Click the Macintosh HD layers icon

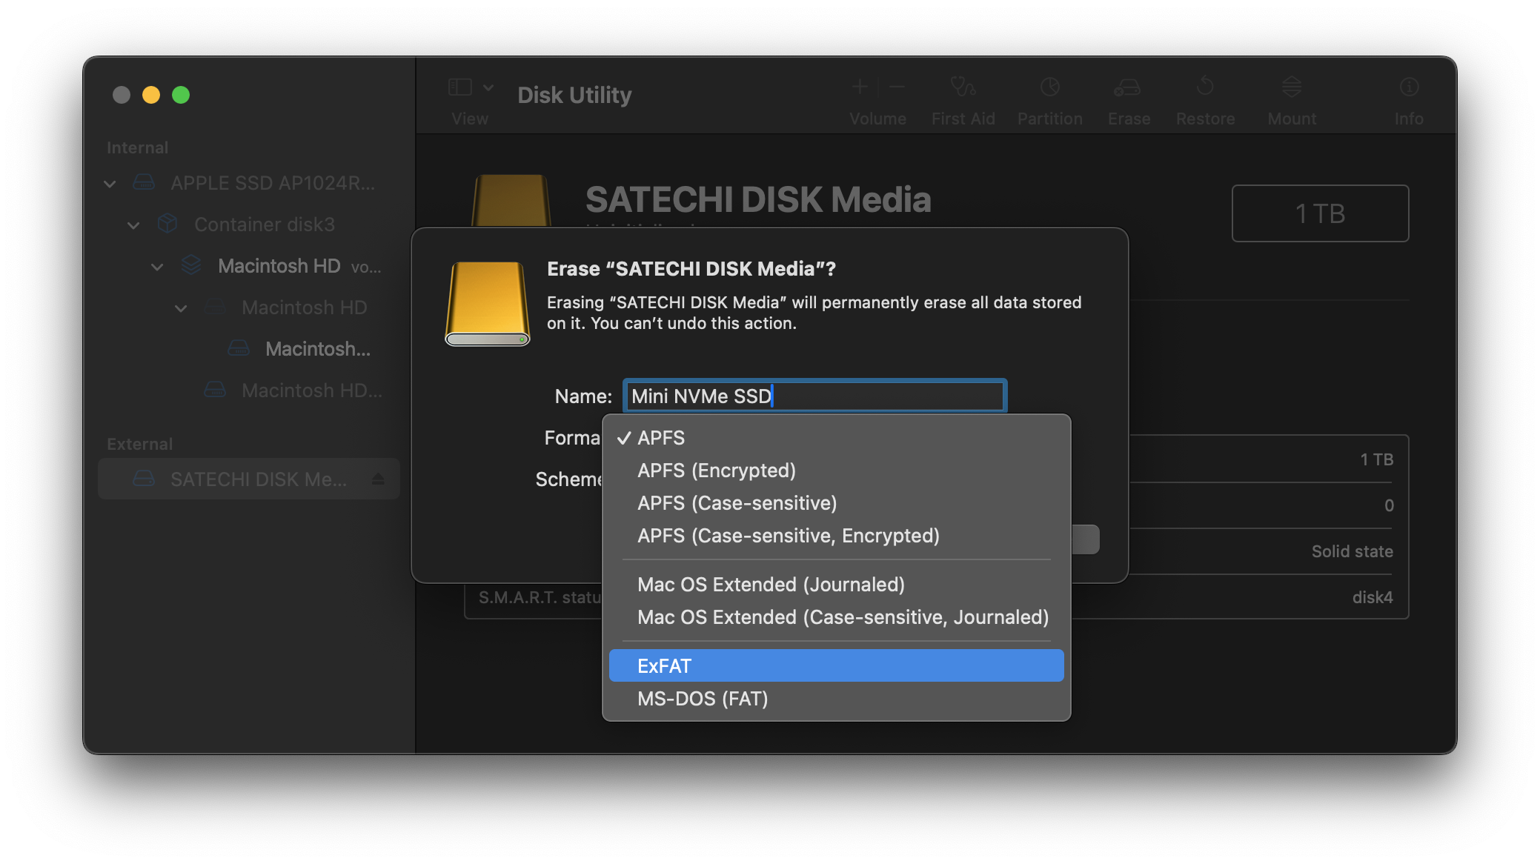coord(191,265)
